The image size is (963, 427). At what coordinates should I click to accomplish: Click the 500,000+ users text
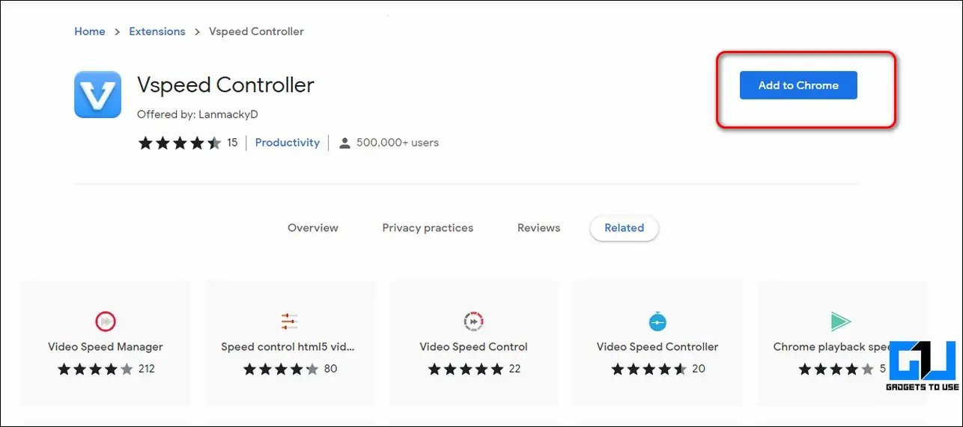tap(398, 142)
